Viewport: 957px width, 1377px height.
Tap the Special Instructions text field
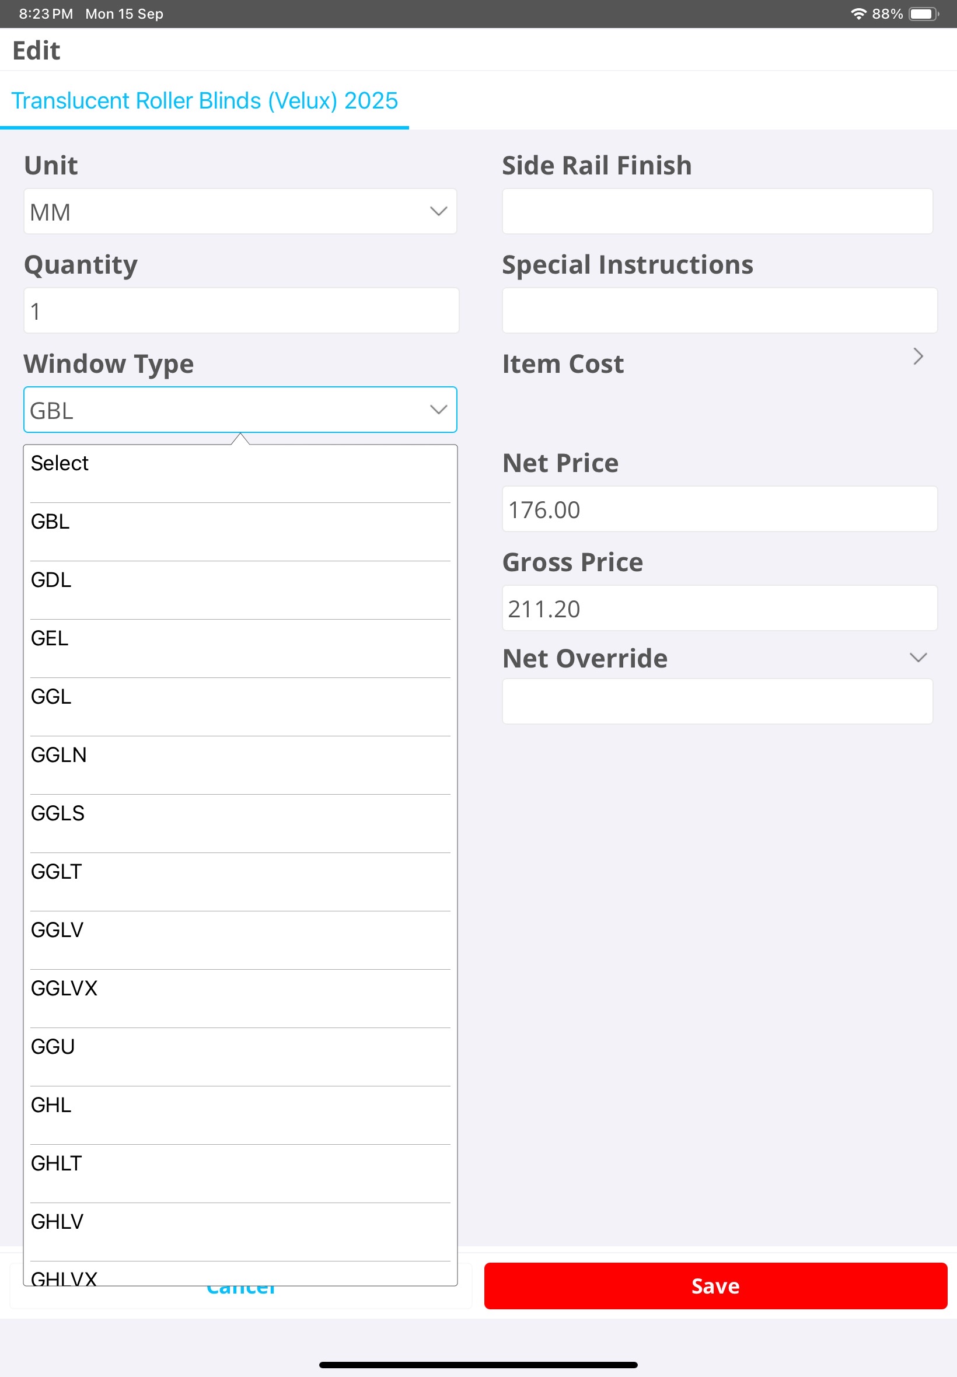[719, 311]
